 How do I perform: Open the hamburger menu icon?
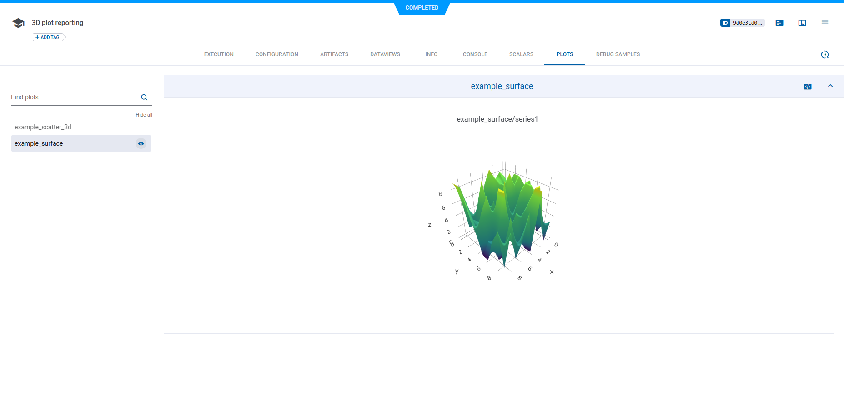pyautogui.click(x=825, y=23)
